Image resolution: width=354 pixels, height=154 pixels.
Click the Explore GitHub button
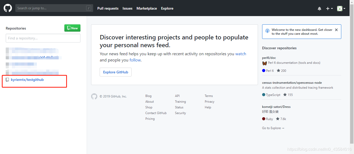pos(115,72)
